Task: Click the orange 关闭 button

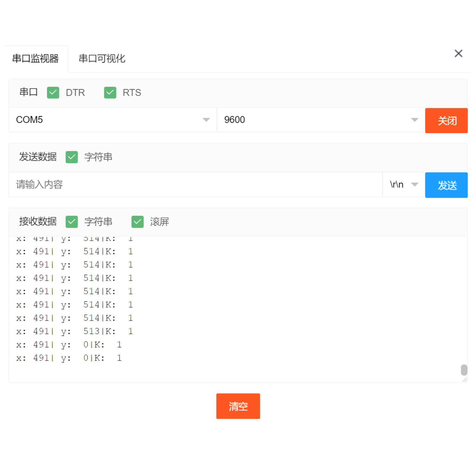Action: click(x=446, y=120)
